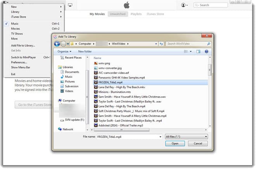Open the Help question mark icon
Screen dimensions: 256x169
(206, 52)
